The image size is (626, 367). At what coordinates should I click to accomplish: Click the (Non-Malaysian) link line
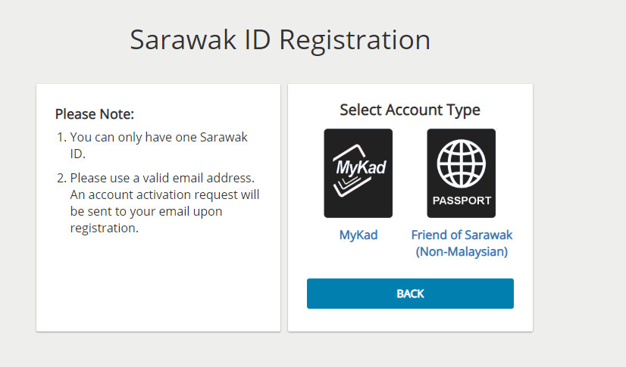[462, 252]
